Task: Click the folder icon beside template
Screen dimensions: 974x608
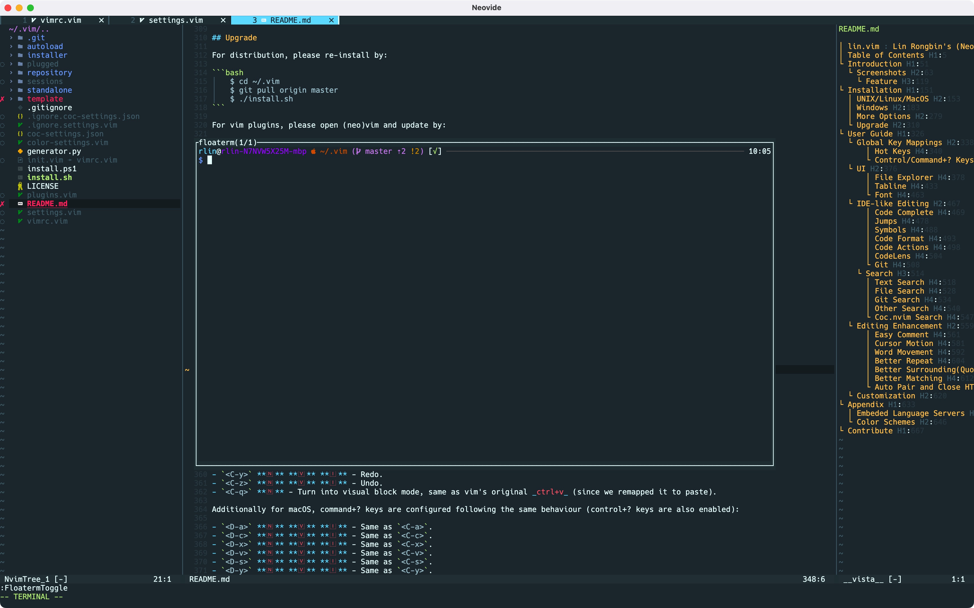Action: 20,99
